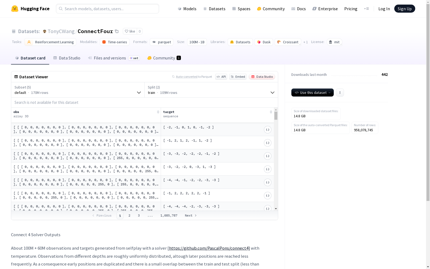Select the Time-series modality tag
Image resolution: width=430 pixels, height=269 pixels.
[x=114, y=42]
